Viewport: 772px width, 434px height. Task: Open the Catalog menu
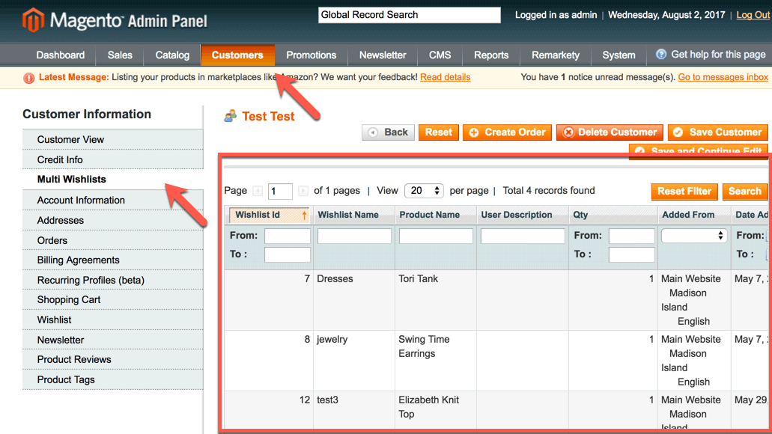[172, 55]
